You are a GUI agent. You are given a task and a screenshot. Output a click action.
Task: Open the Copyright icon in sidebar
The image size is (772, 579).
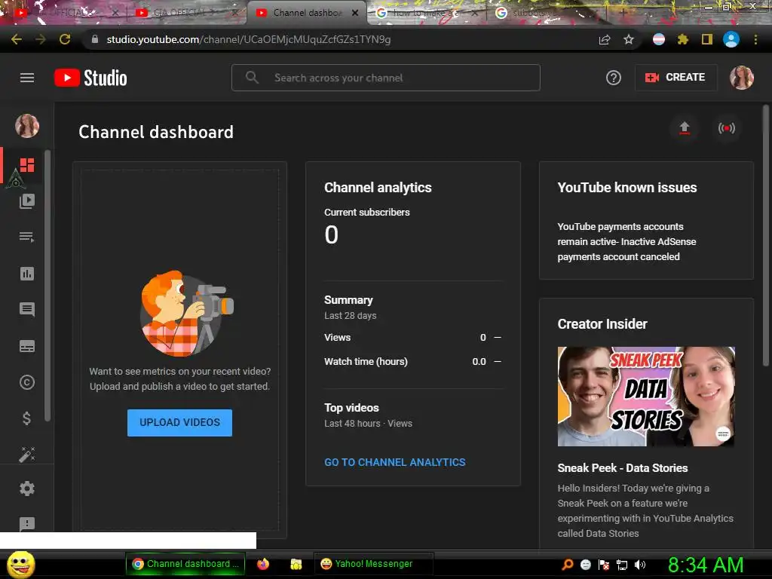point(27,382)
